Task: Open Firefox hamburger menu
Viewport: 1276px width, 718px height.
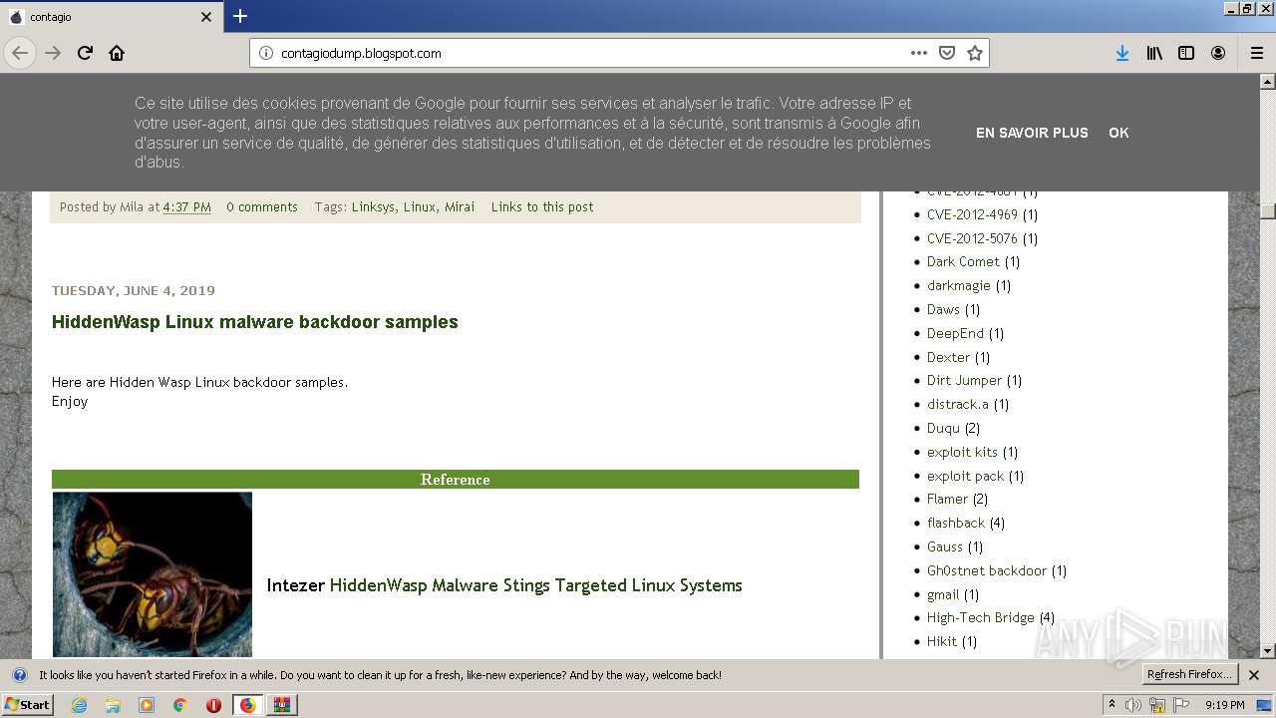Action: pyautogui.click(x=1256, y=53)
